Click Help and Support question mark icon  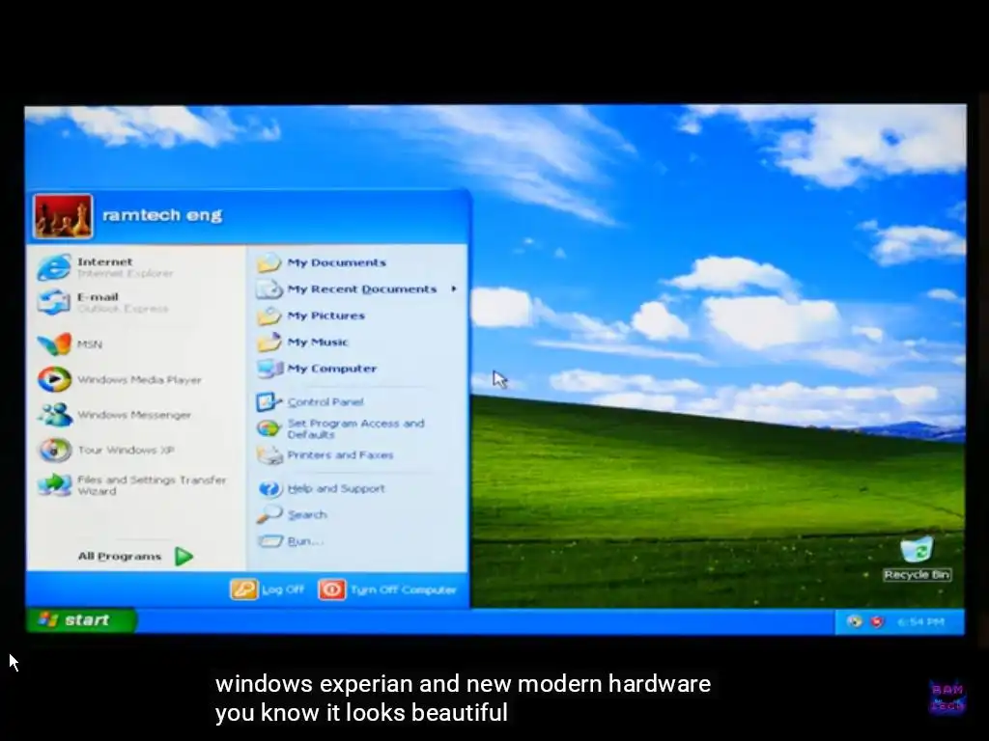(x=270, y=488)
